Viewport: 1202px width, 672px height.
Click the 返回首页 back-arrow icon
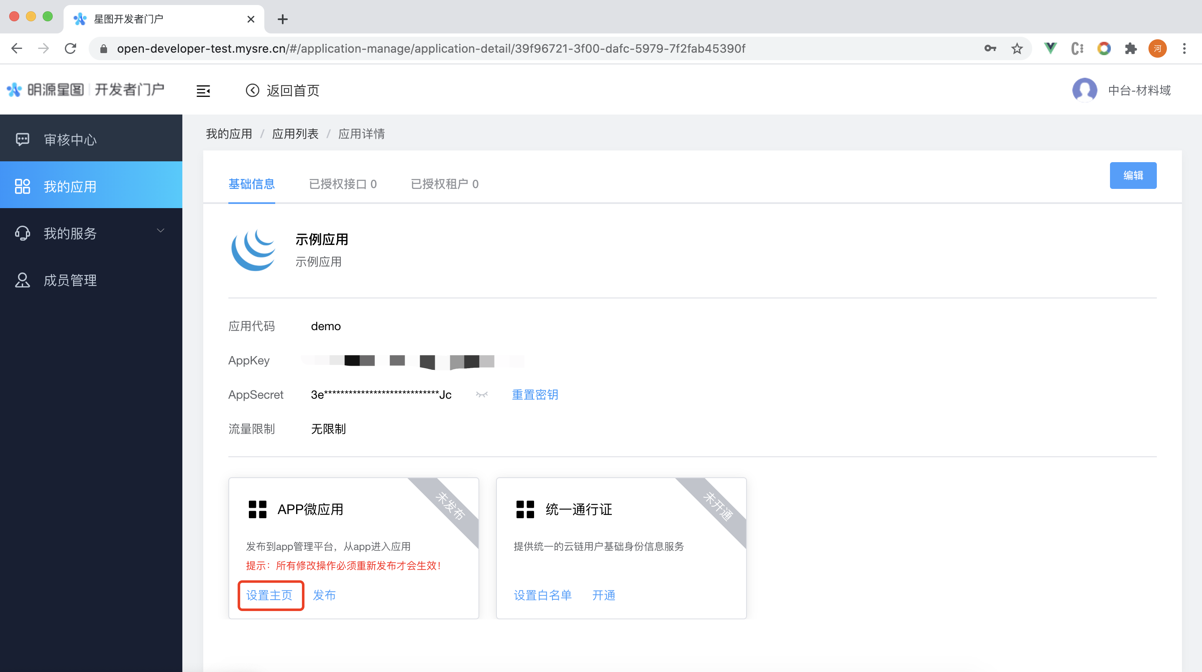tap(253, 90)
